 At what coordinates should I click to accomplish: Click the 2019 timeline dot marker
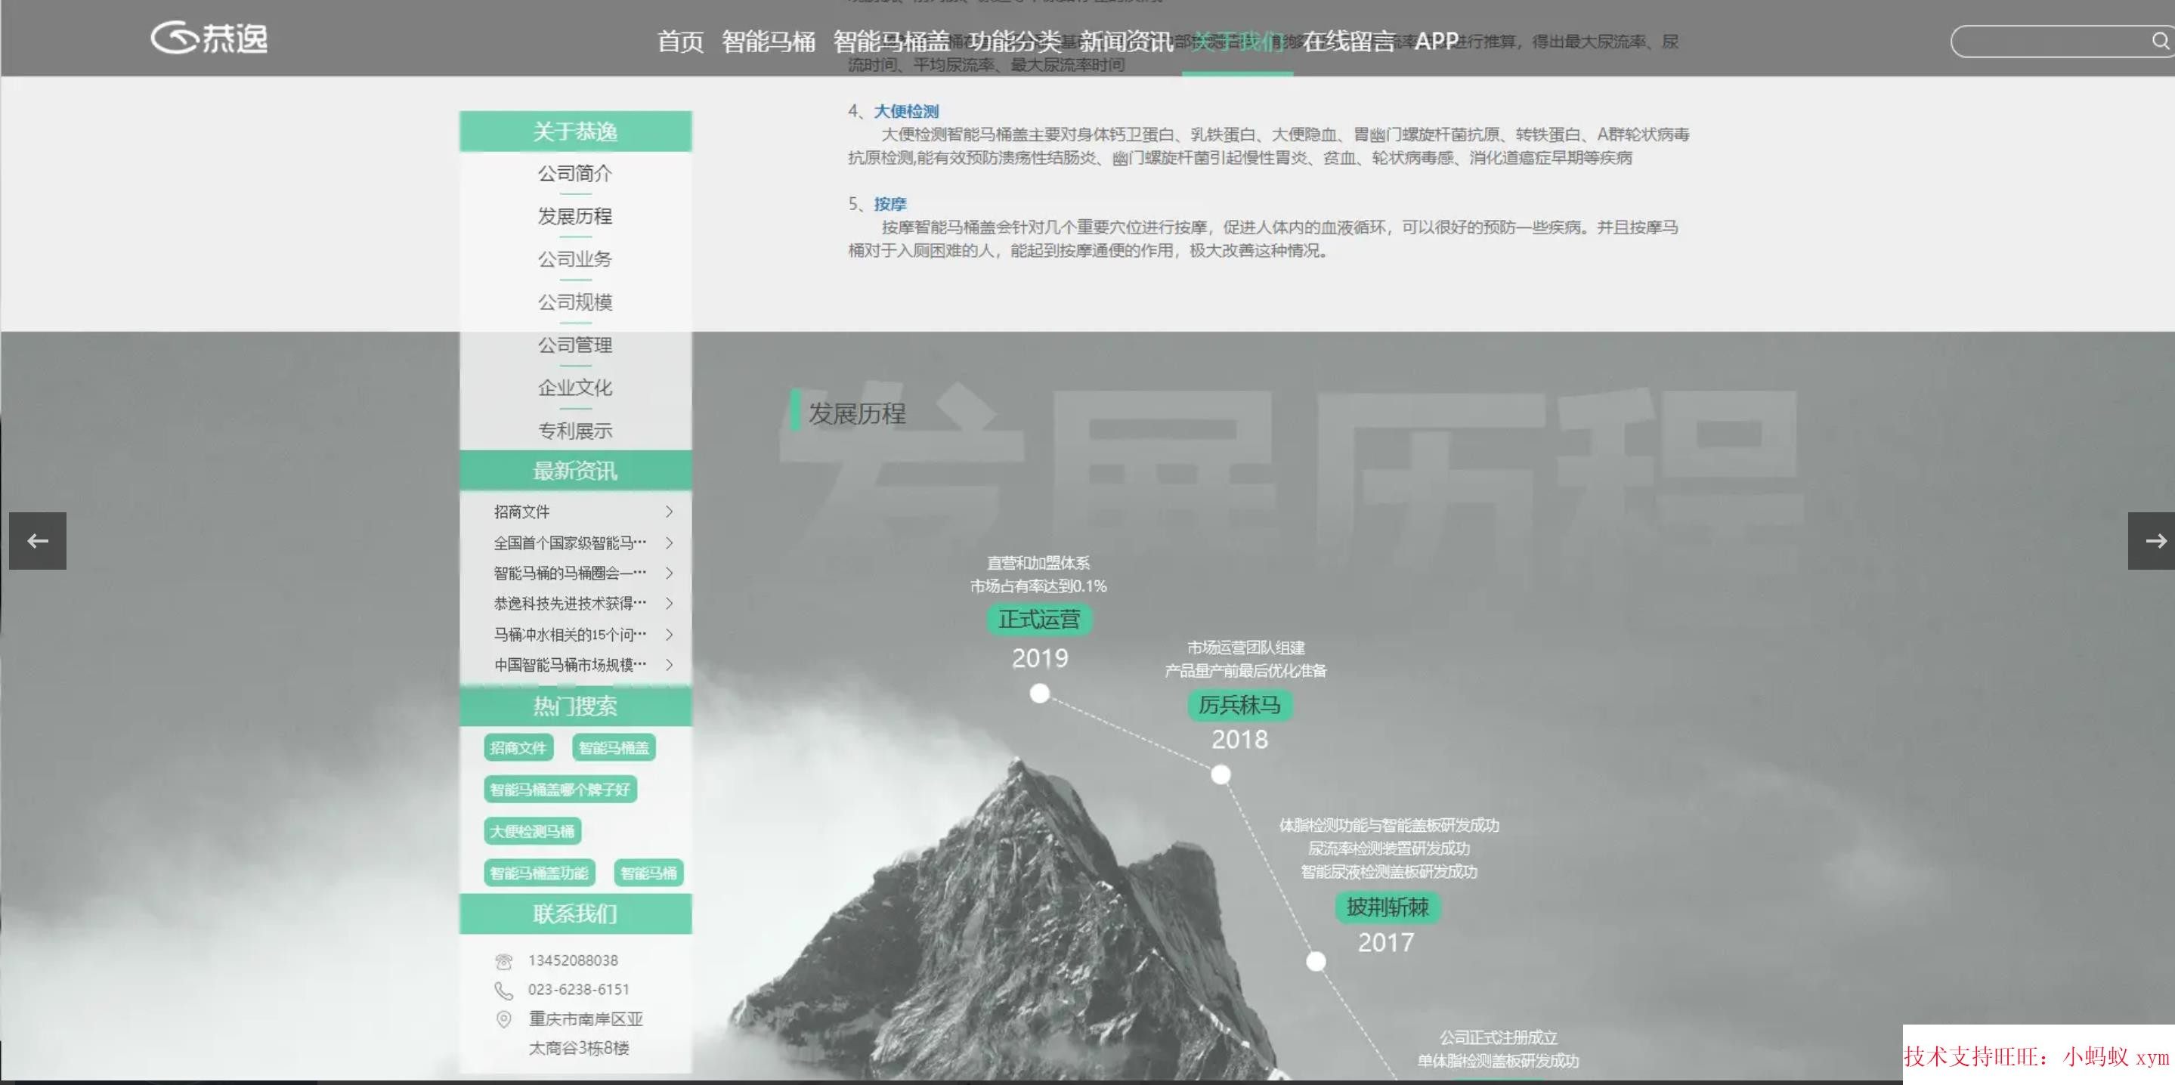[x=1039, y=693]
